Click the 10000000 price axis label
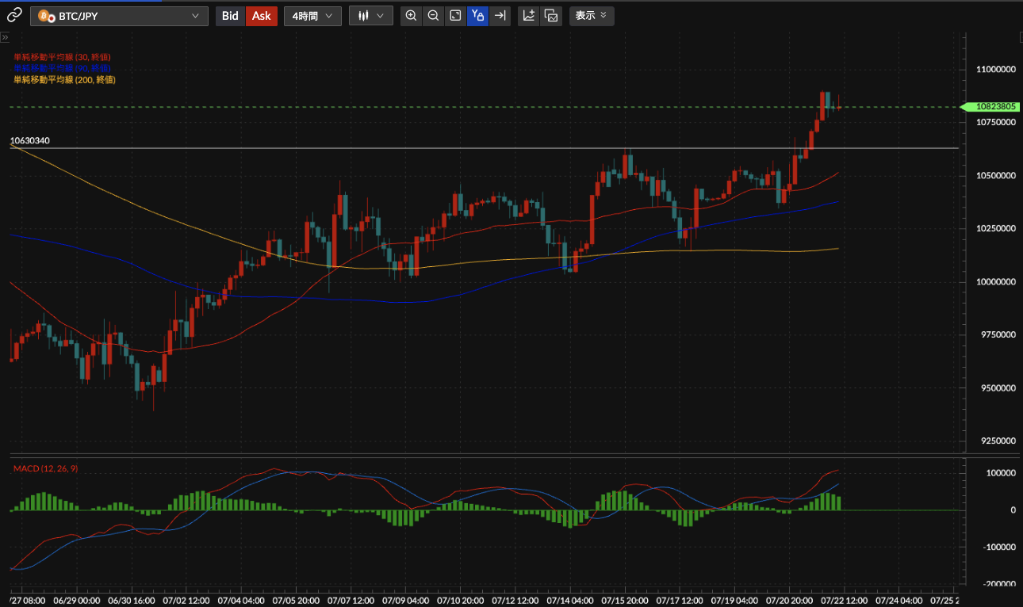Screen dimensions: 1023x607 [x=997, y=282]
